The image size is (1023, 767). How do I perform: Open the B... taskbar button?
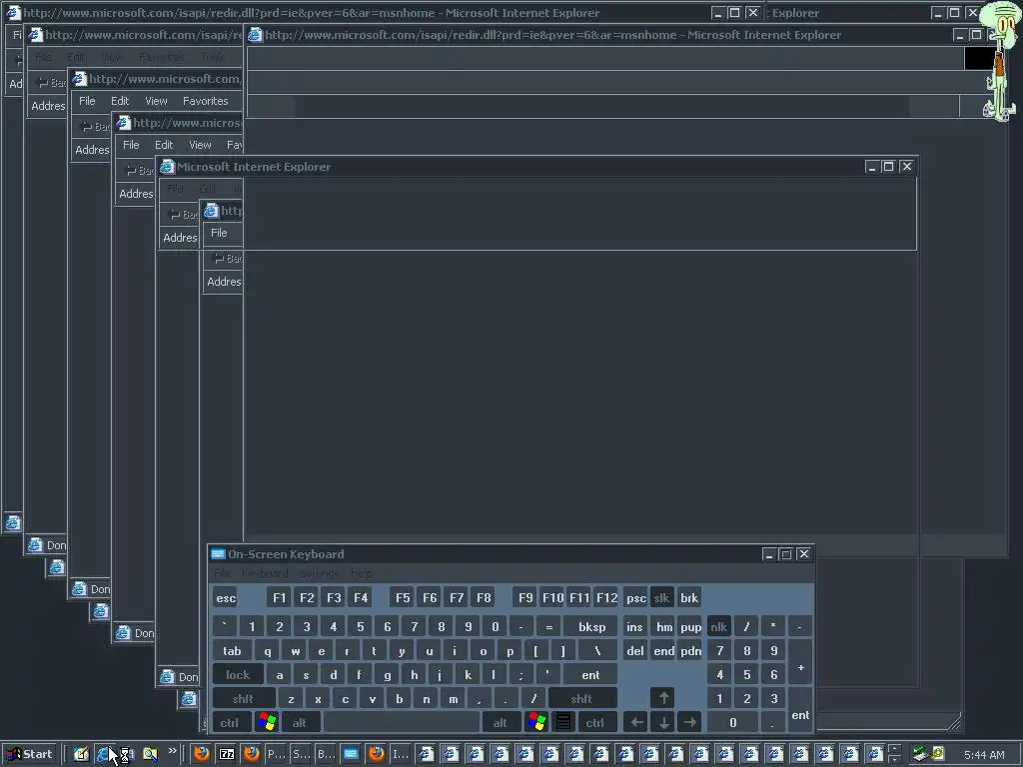[x=326, y=754]
